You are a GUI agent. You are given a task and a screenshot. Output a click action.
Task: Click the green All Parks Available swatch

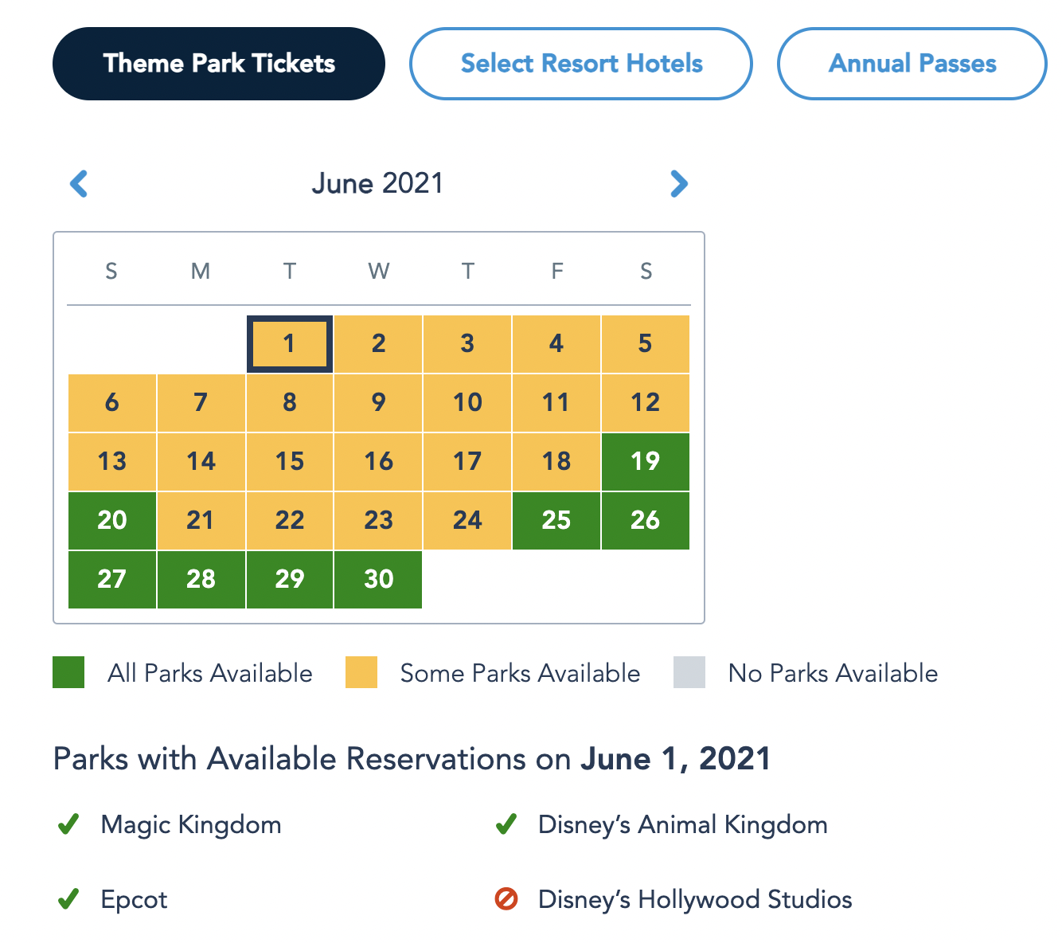pos(68,672)
